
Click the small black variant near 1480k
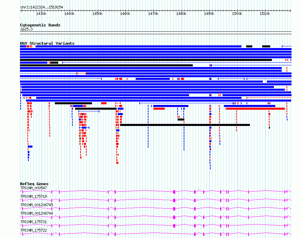click(x=181, y=120)
